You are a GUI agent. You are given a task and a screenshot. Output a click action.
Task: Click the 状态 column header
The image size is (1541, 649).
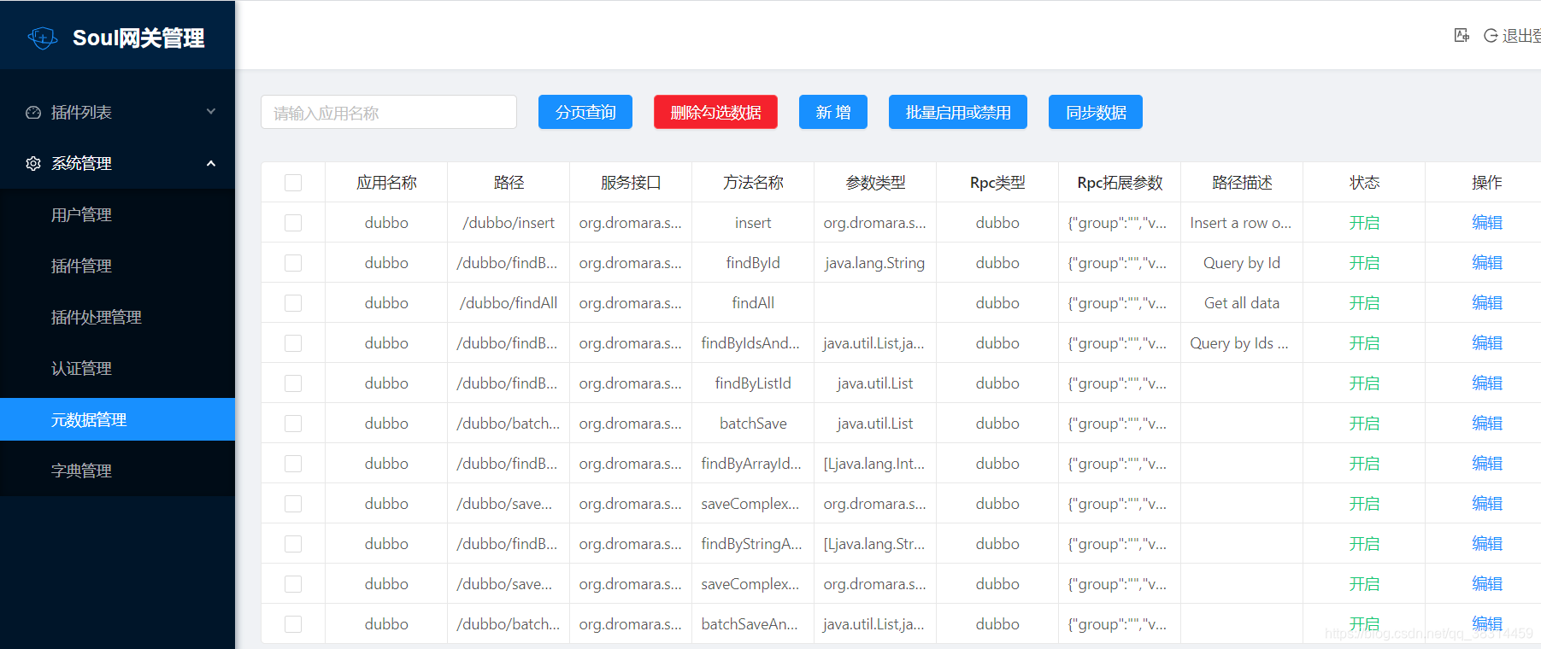pyautogui.click(x=1364, y=183)
